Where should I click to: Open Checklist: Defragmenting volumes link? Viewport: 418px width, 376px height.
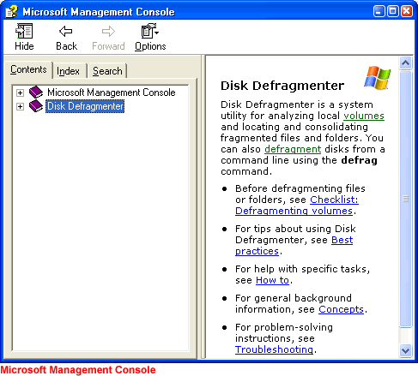click(297, 206)
